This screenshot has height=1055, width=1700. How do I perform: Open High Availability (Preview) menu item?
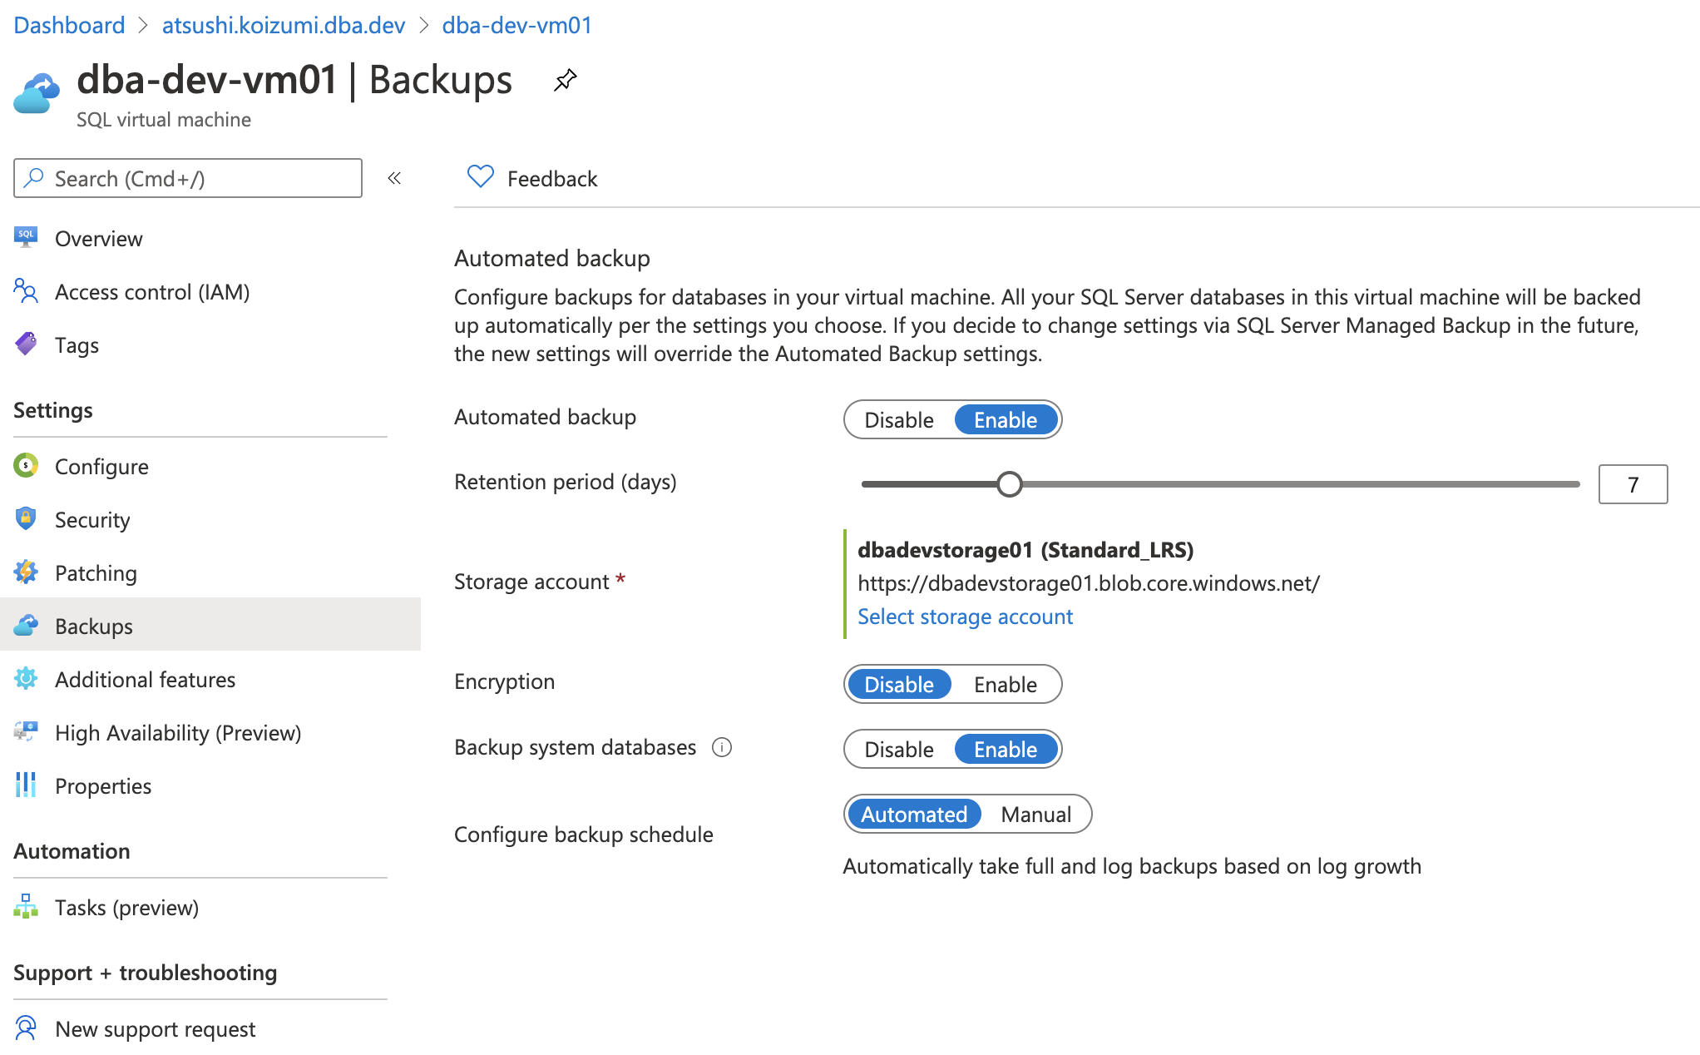[x=177, y=733]
